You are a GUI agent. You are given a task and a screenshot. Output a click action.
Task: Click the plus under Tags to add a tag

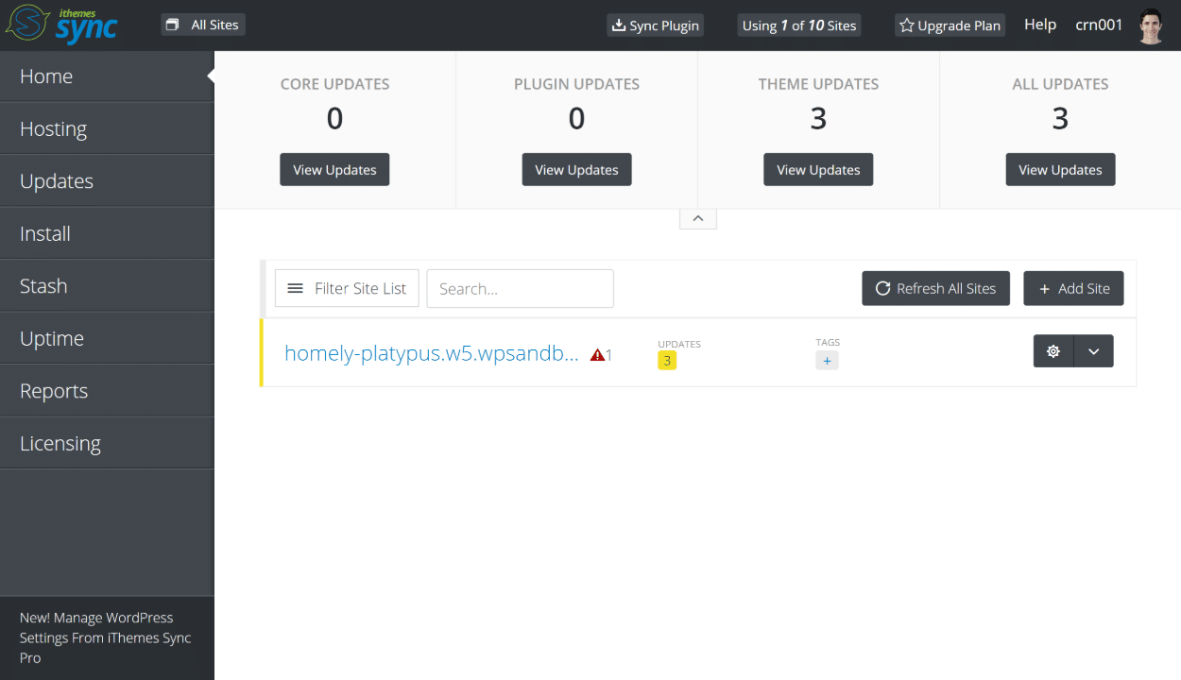pos(827,360)
